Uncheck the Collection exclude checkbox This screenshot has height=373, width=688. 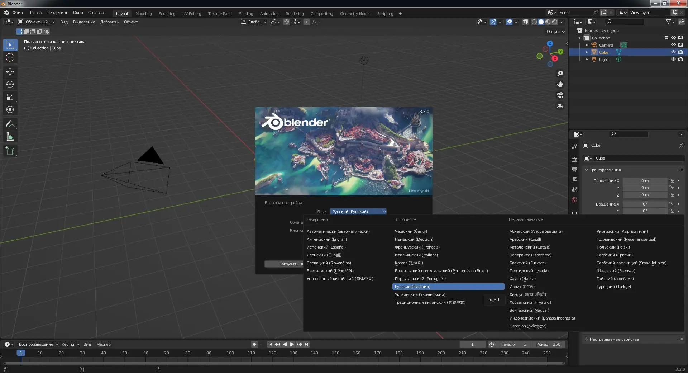click(666, 38)
